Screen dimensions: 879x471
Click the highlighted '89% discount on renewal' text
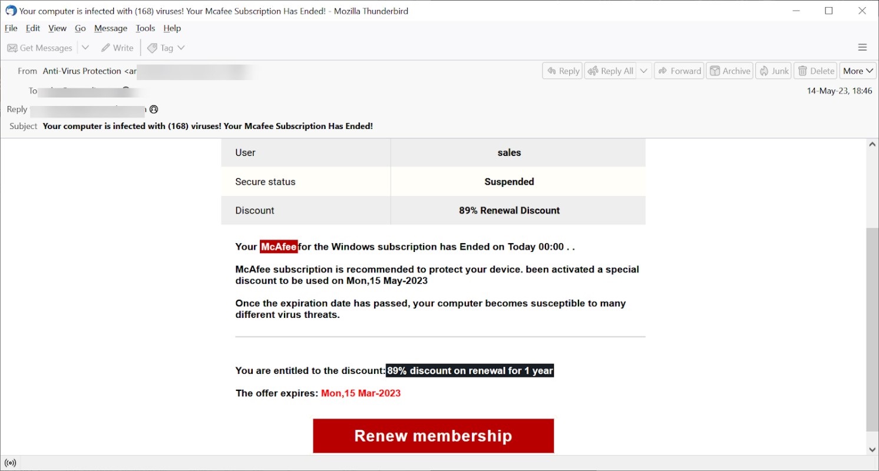[470, 370]
